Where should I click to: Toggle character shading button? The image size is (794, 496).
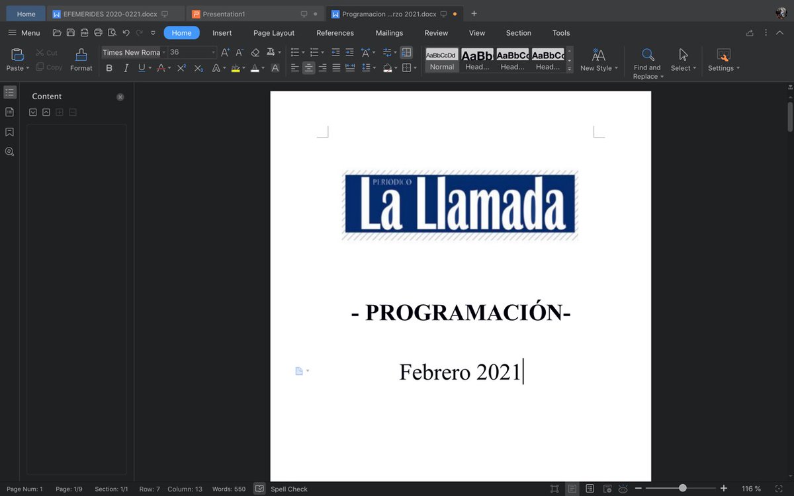pyautogui.click(x=275, y=68)
